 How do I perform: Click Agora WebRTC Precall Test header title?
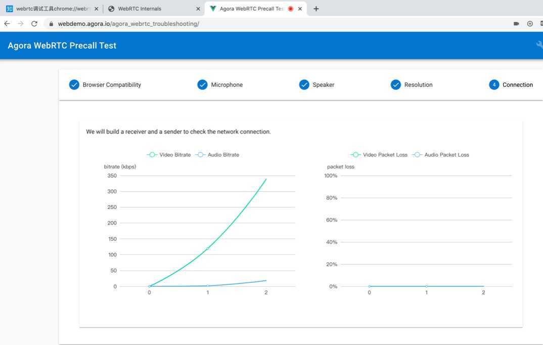(x=62, y=46)
